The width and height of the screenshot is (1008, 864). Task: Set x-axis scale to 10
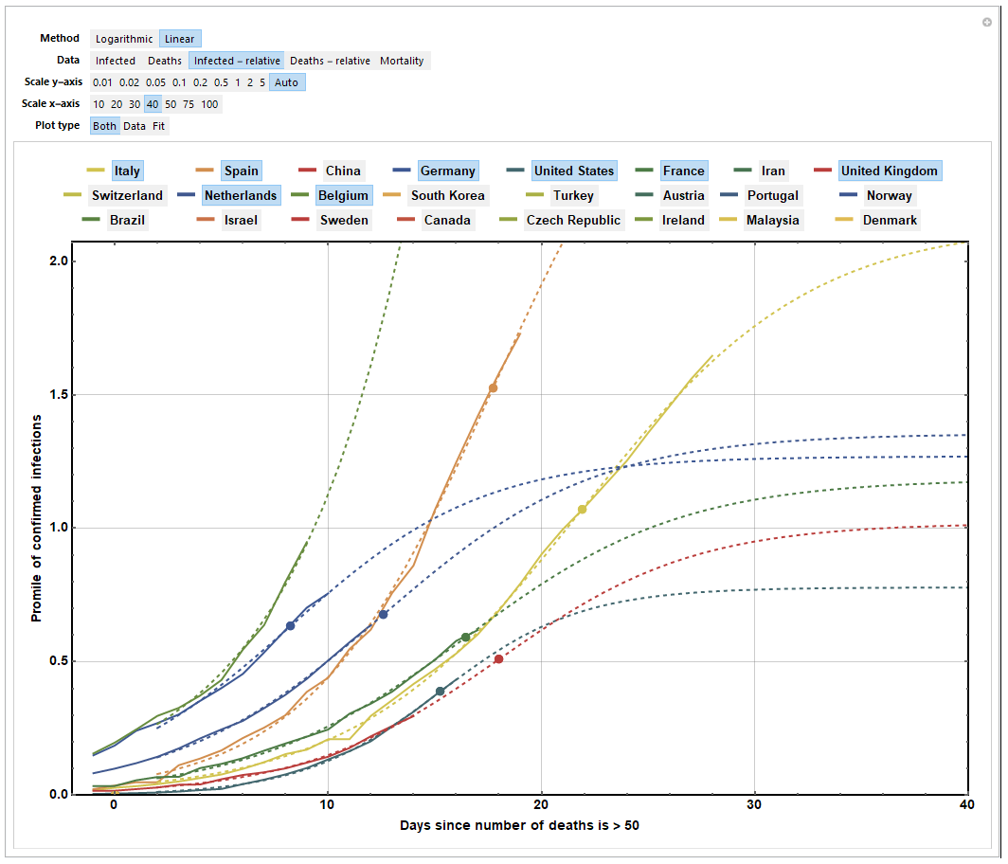[99, 105]
